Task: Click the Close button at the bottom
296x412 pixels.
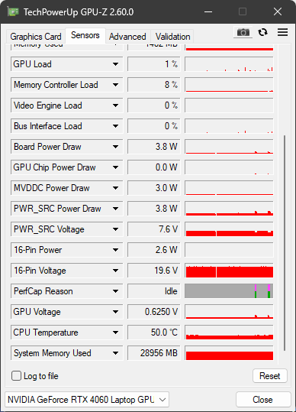Action: pyautogui.click(x=263, y=400)
